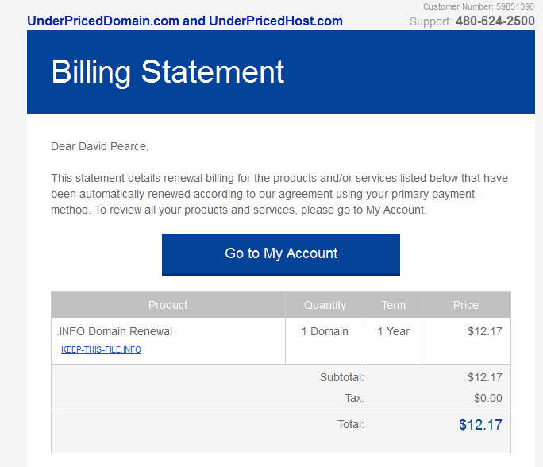This screenshot has width=543, height=467.
Task: Click the Tax amount $0.00
Action: tap(488, 398)
